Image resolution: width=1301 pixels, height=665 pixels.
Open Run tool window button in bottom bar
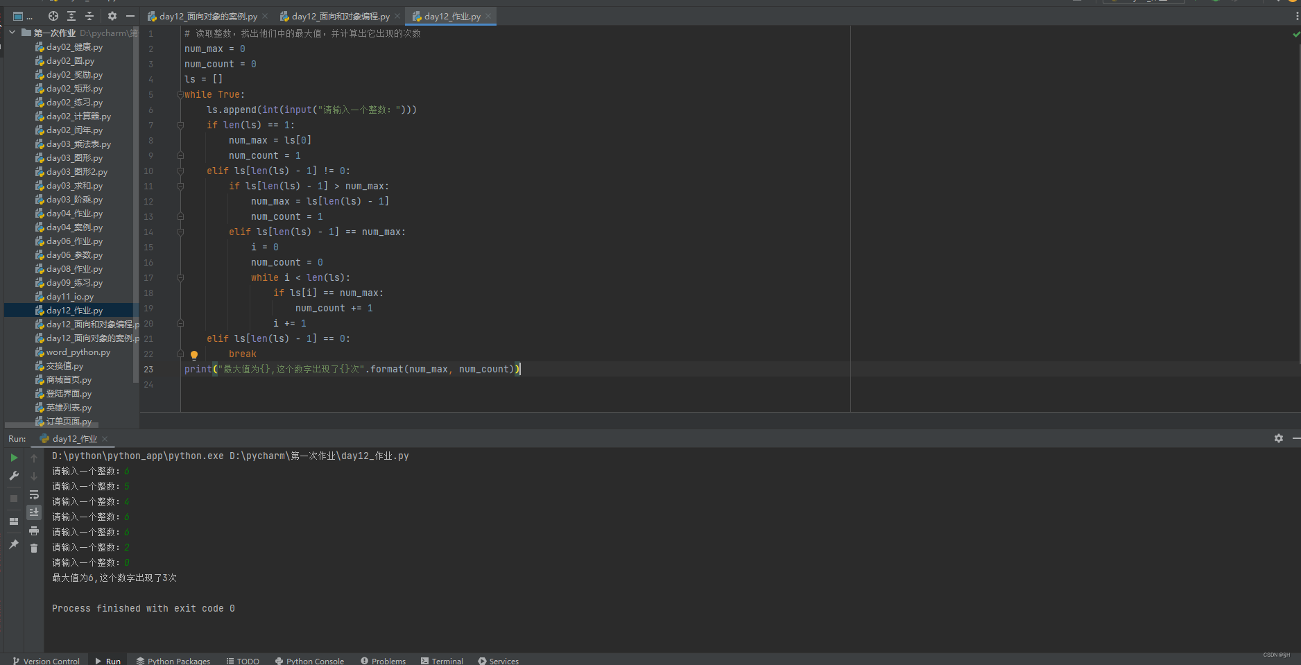point(108,661)
